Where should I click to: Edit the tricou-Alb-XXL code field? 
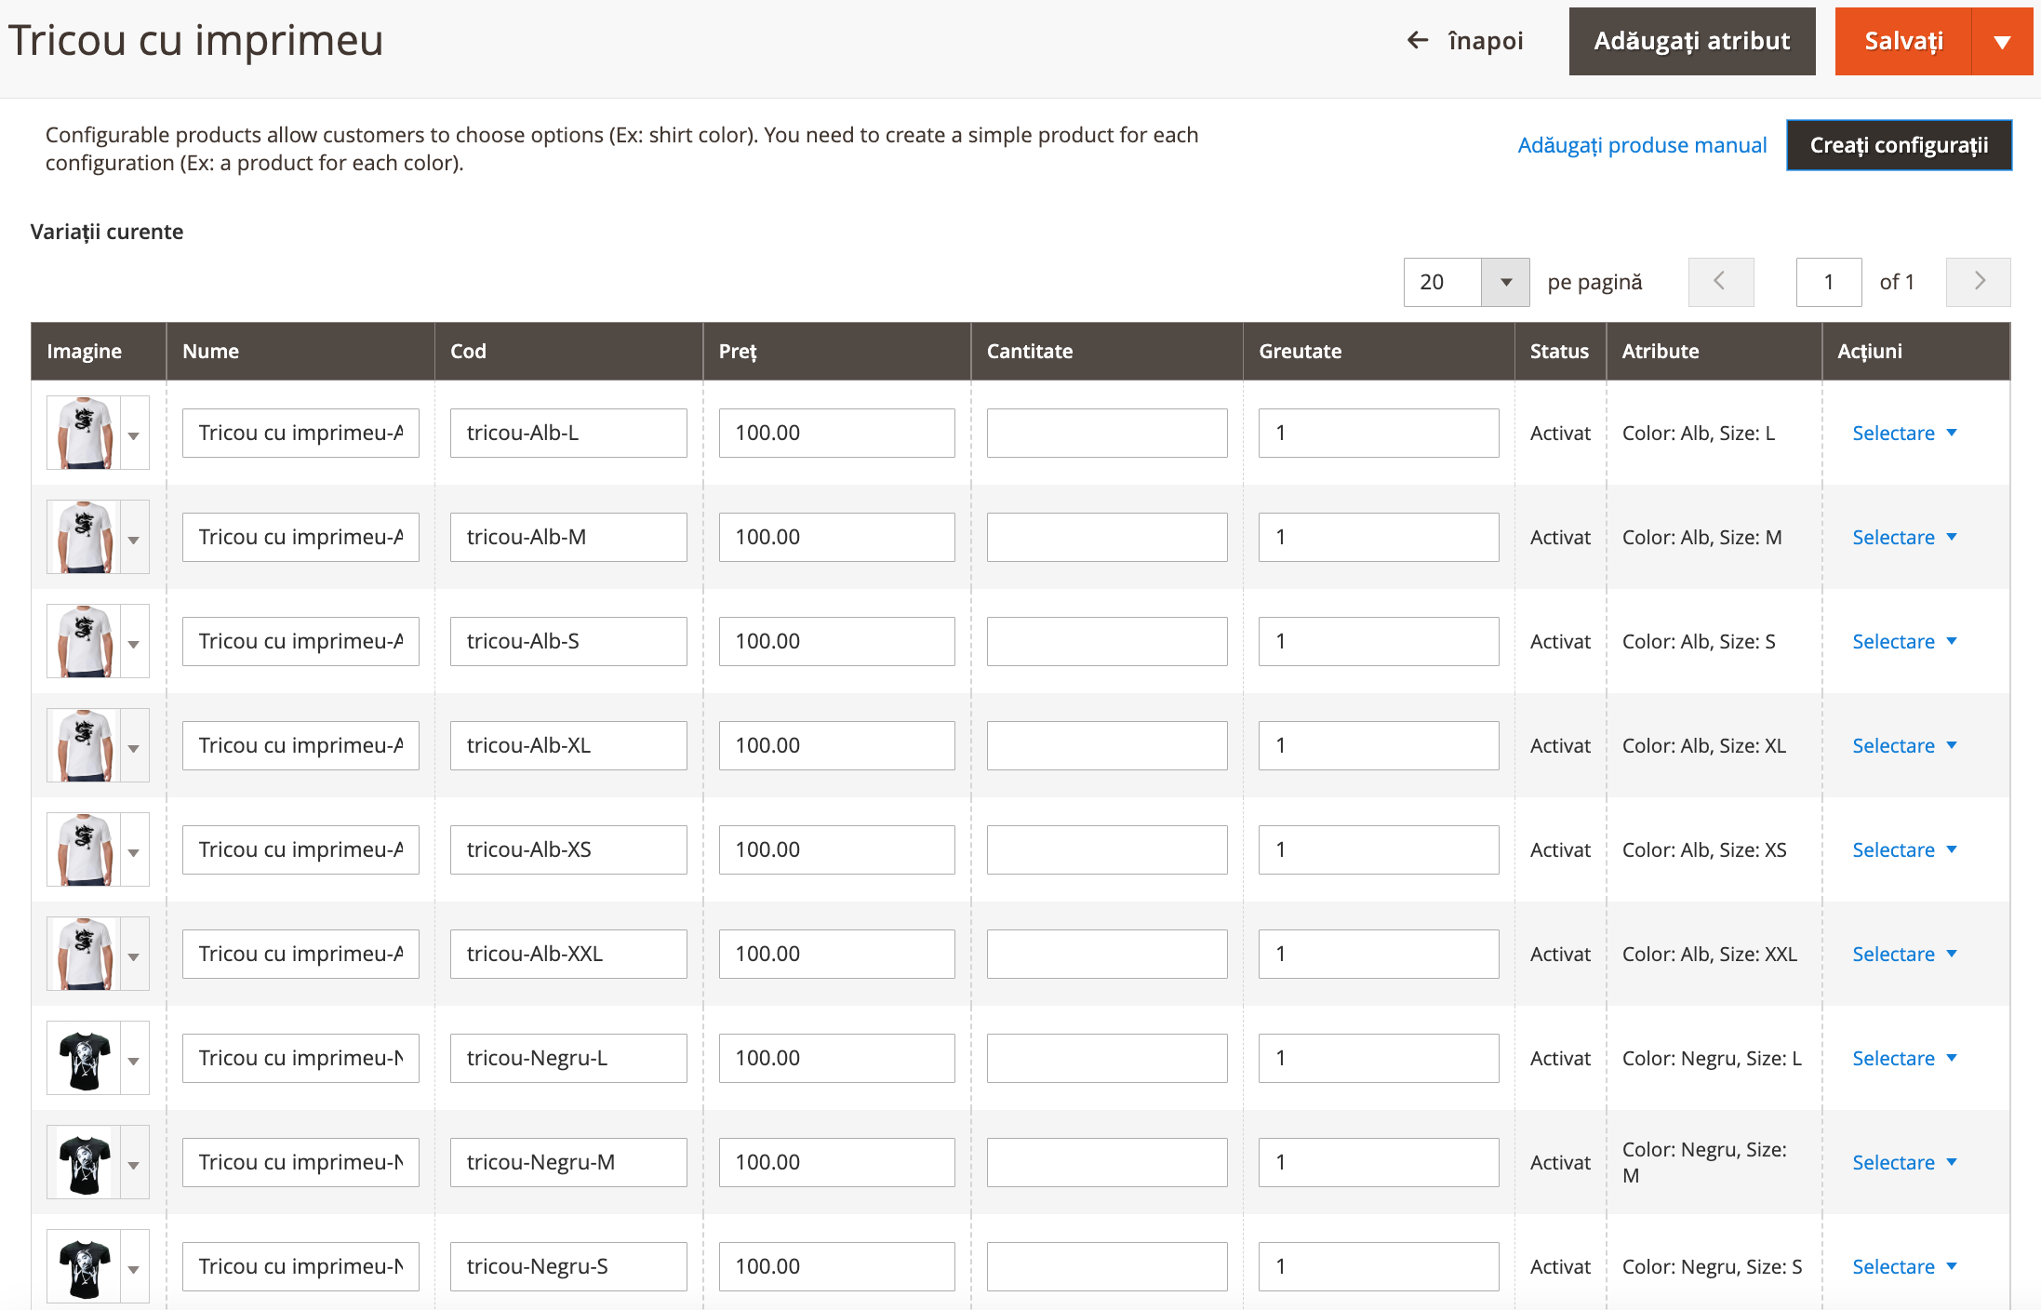(568, 954)
